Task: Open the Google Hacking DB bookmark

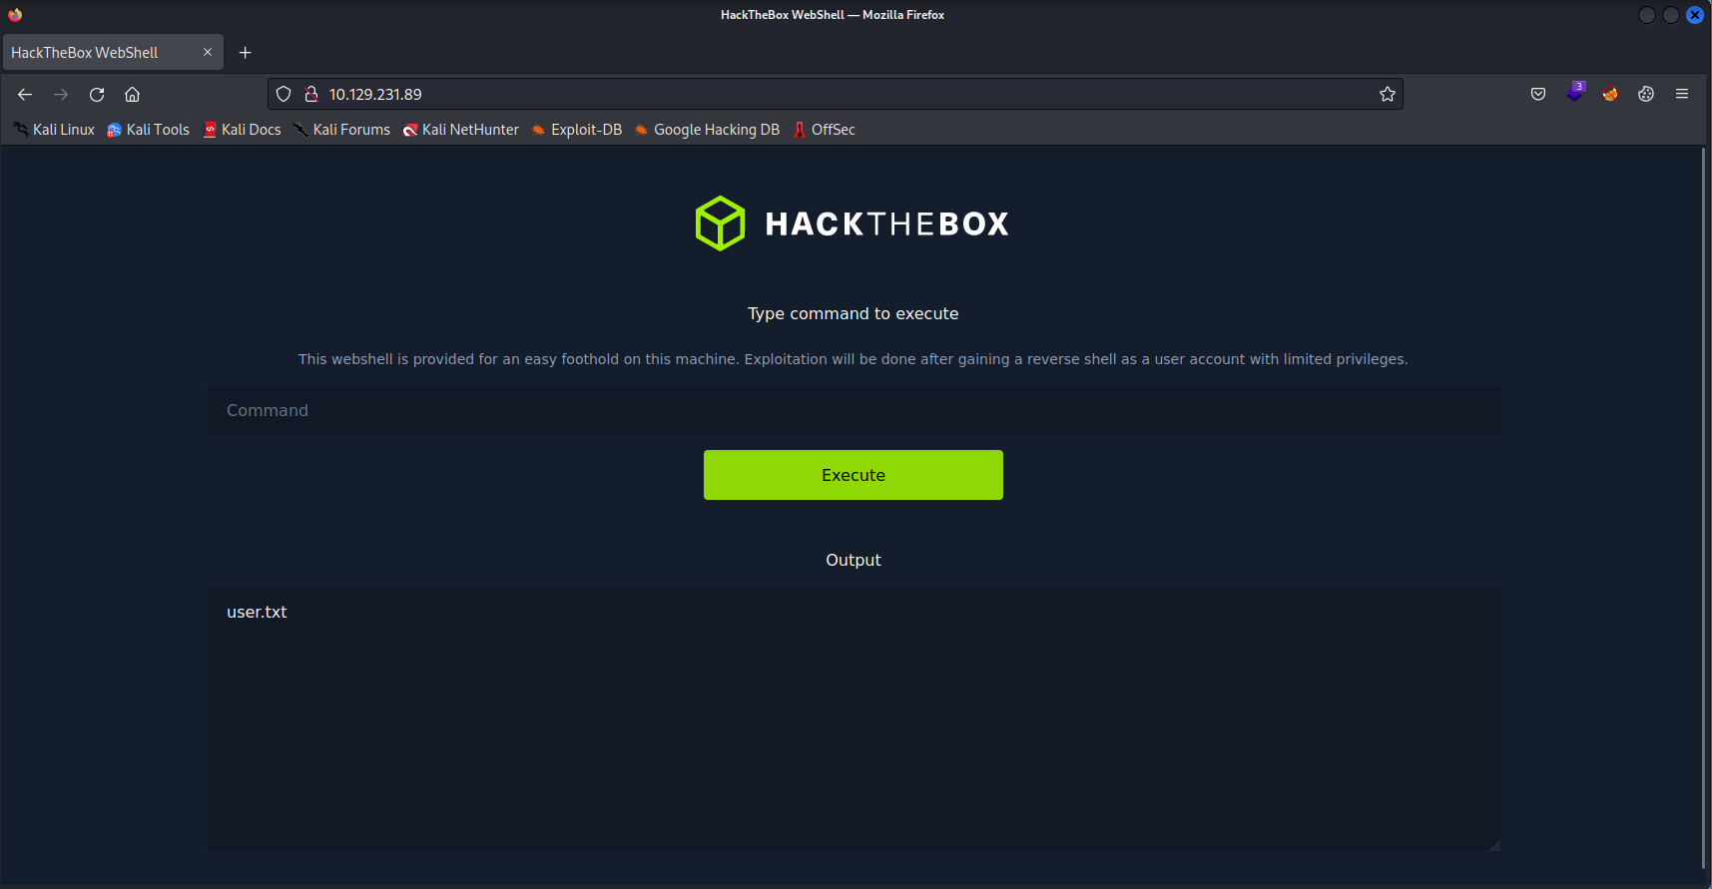Action: click(707, 130)
